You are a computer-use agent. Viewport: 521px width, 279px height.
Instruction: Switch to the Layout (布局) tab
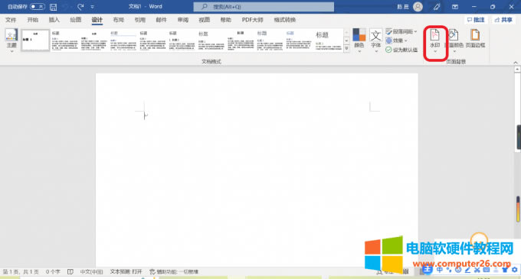118,20
